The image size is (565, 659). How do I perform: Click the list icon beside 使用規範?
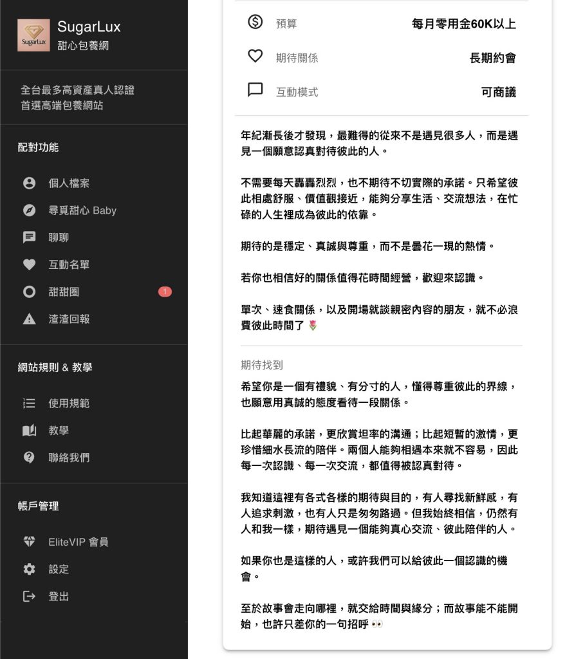tap(29, 404)
